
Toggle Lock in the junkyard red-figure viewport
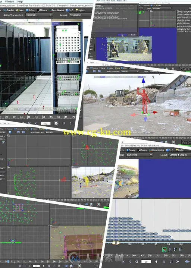coord(140,77)
